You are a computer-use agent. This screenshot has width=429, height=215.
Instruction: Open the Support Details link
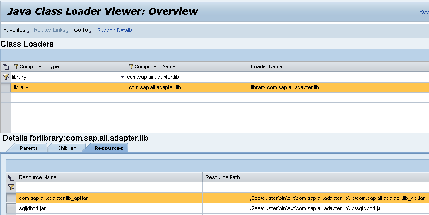click(115, 30)
